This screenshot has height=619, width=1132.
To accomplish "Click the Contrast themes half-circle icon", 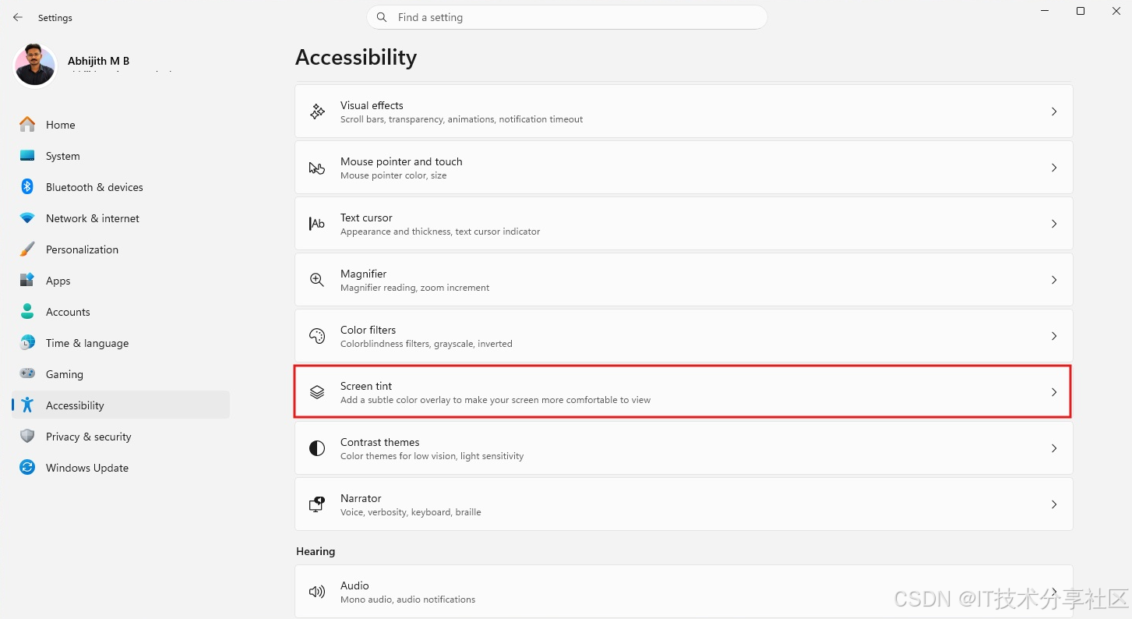I will tap(317, 448).
